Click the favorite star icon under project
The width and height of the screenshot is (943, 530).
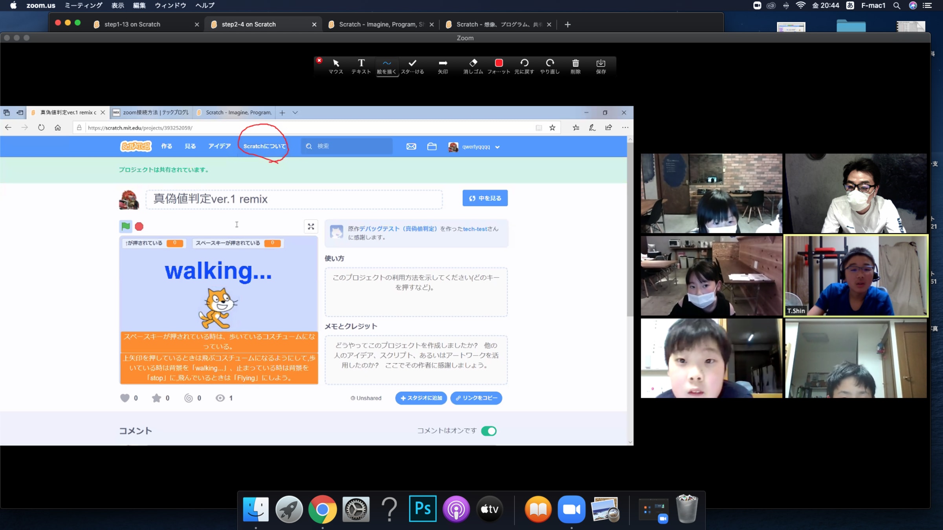156,398
